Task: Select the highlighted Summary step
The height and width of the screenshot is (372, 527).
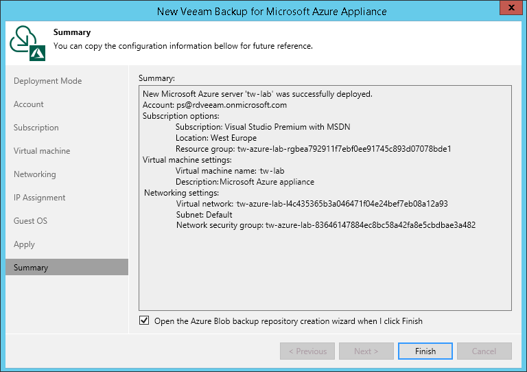Action: pyautogui.click(x=67, y=267)
